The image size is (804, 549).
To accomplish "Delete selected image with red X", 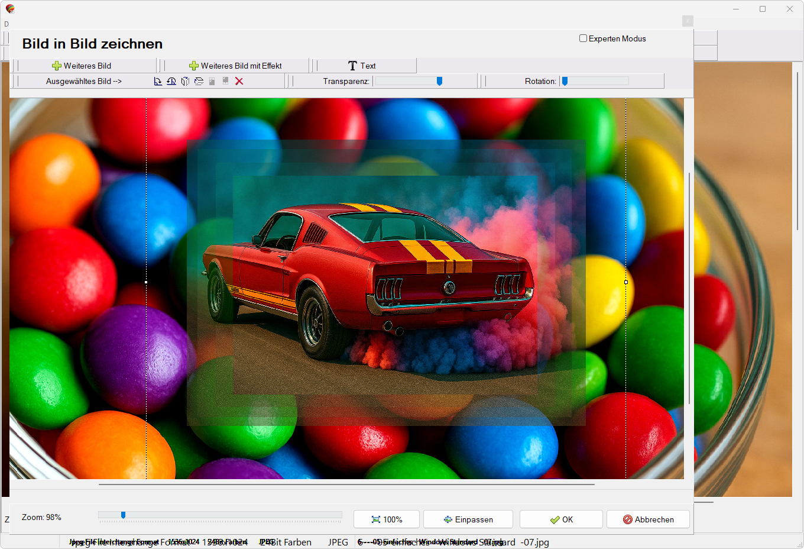I will click(x=239, y=81).
